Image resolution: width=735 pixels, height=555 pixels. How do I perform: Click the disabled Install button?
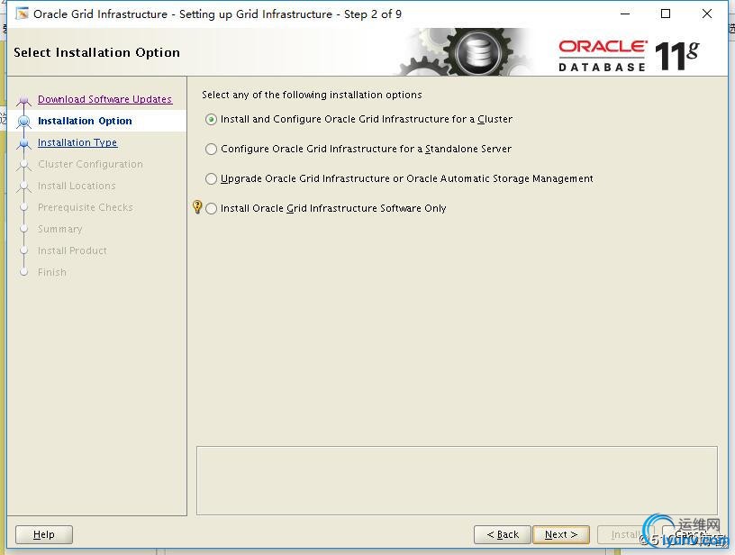pos(626,534)
